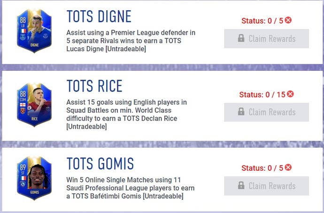
Task: Claim Rewards for TOTS Digne
Action: pos(267,38)
